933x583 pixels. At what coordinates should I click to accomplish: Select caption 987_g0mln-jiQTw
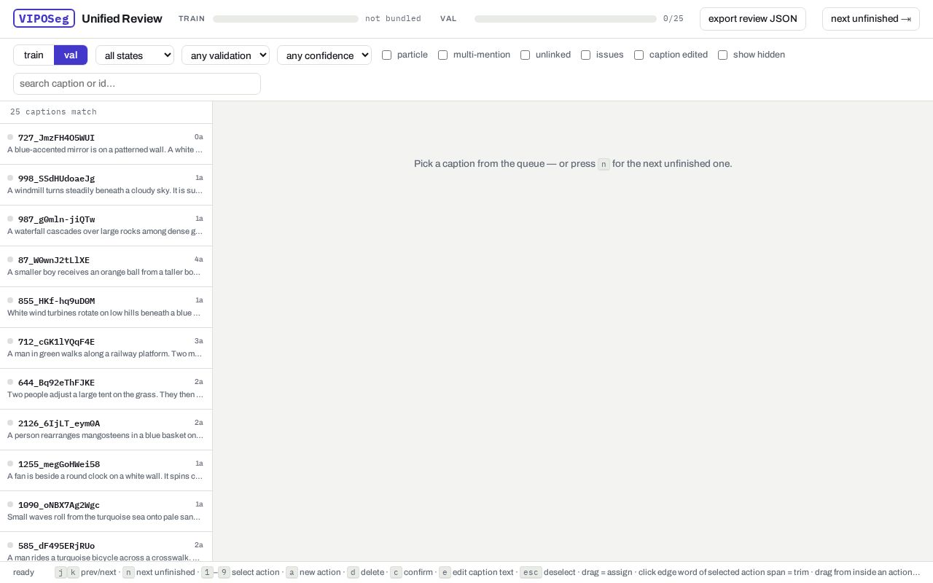point(106,225)
